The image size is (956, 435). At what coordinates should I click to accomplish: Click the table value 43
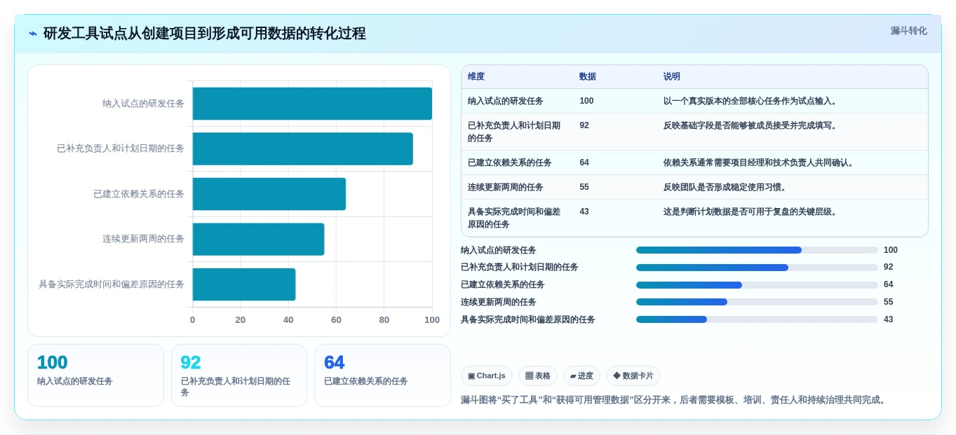pyautogui.click(x=584, y=212)
